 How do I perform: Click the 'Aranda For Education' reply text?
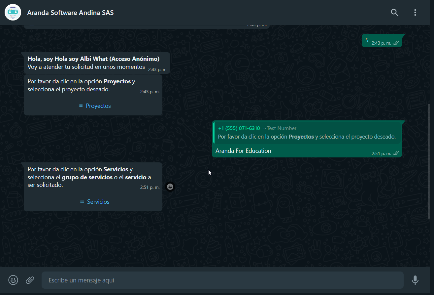[x=243, y=151]
